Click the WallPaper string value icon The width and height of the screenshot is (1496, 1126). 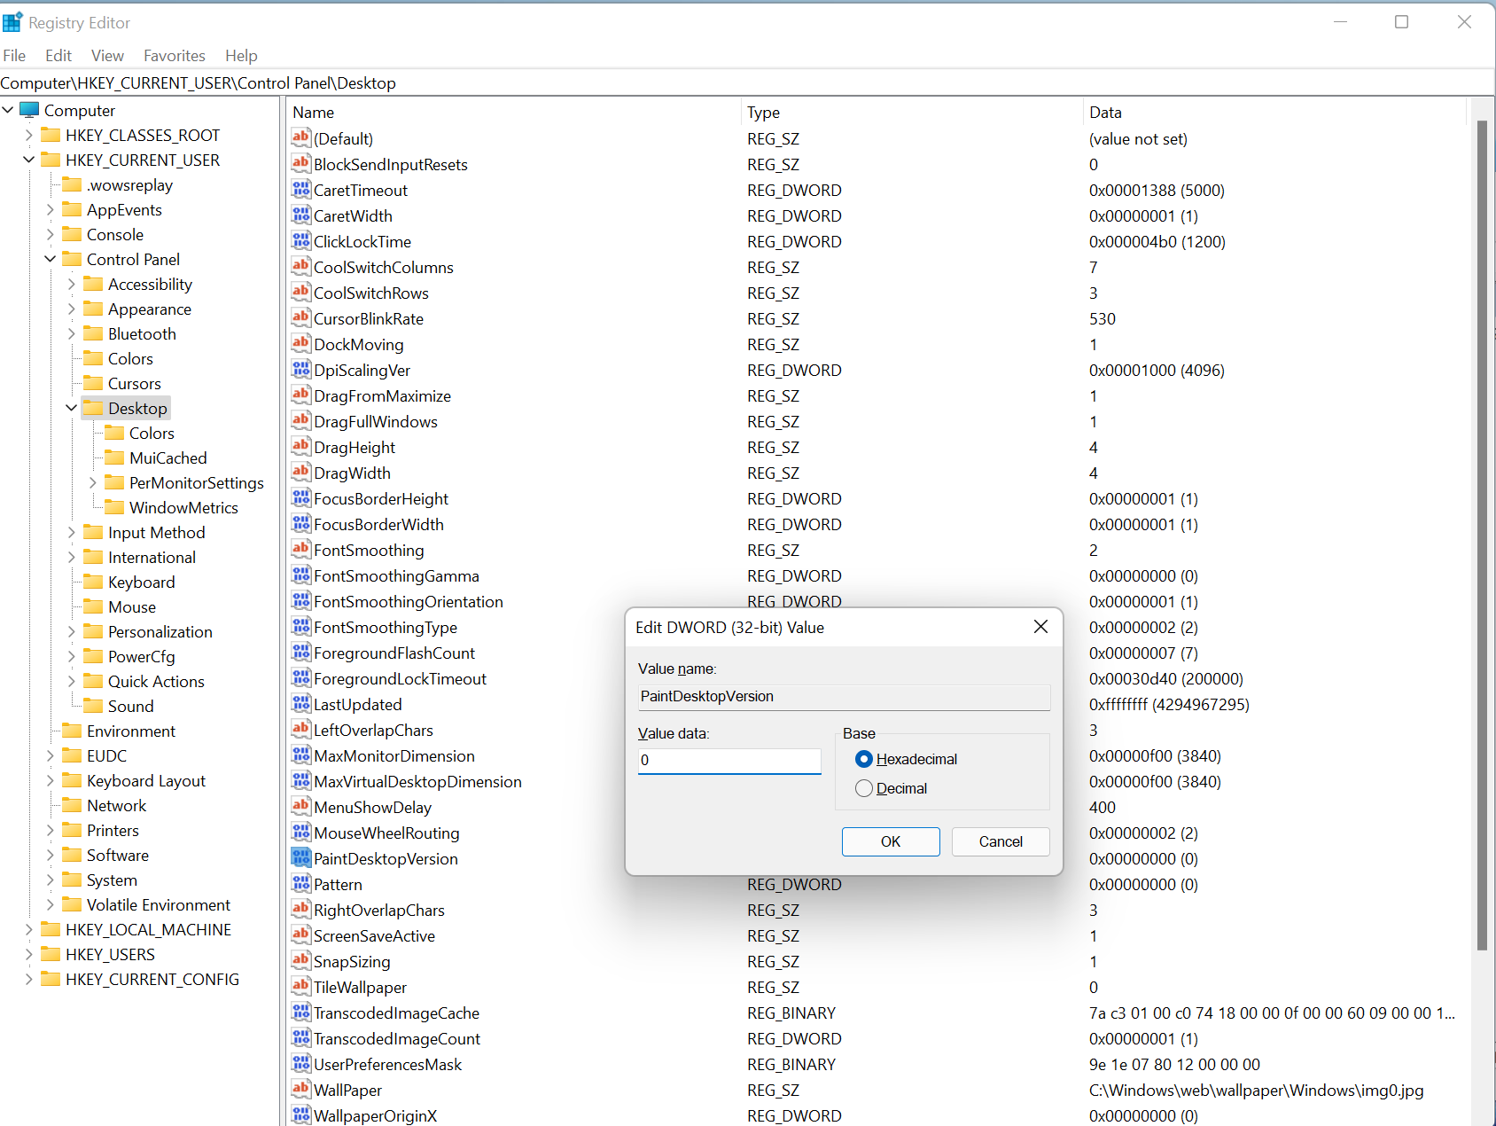tap(301, 1089)
